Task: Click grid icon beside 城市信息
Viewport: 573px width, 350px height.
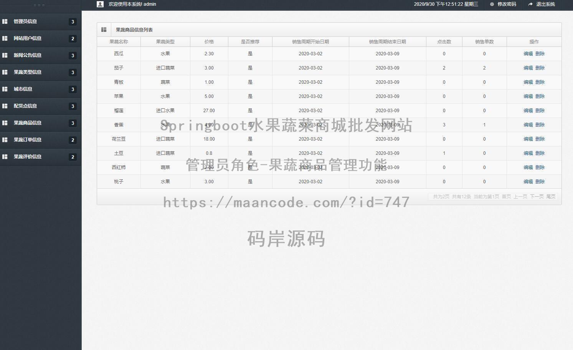Action: tap(5, 89)
